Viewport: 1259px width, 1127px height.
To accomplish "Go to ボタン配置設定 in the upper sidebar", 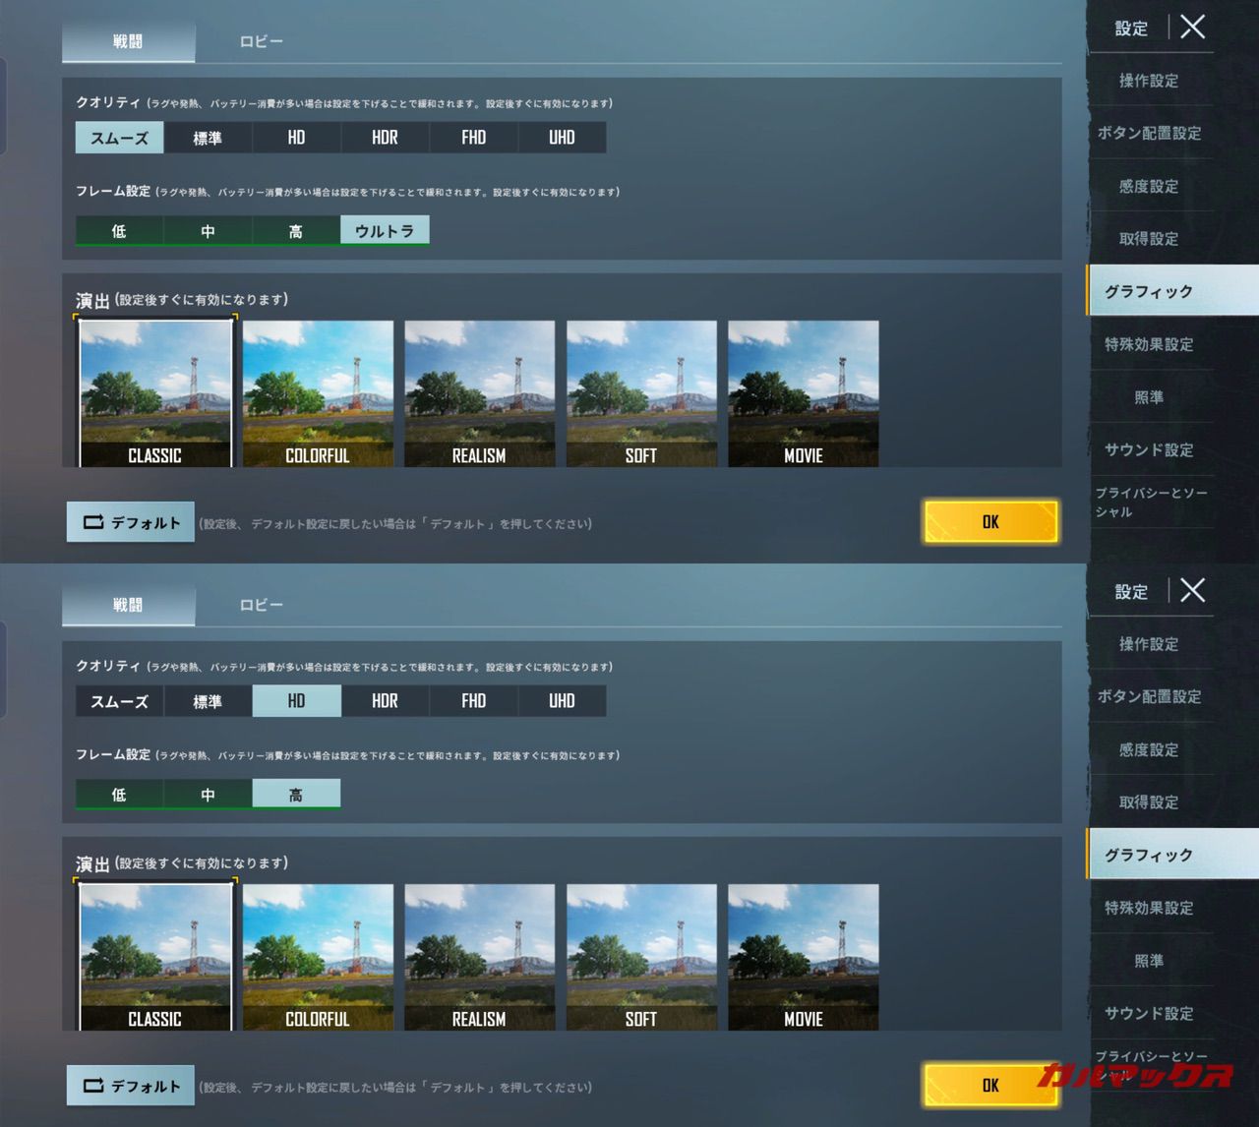I will (x=1148, y=133).
